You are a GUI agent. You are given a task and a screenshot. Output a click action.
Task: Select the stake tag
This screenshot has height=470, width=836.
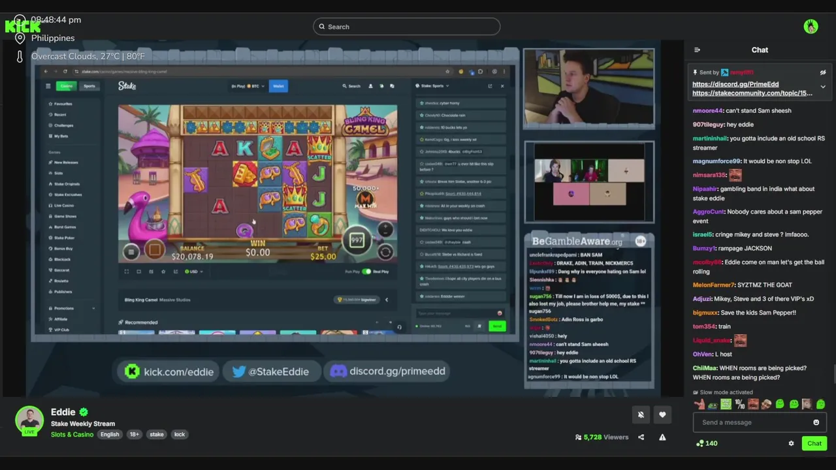pyautogui.click(x=157, y=434)
